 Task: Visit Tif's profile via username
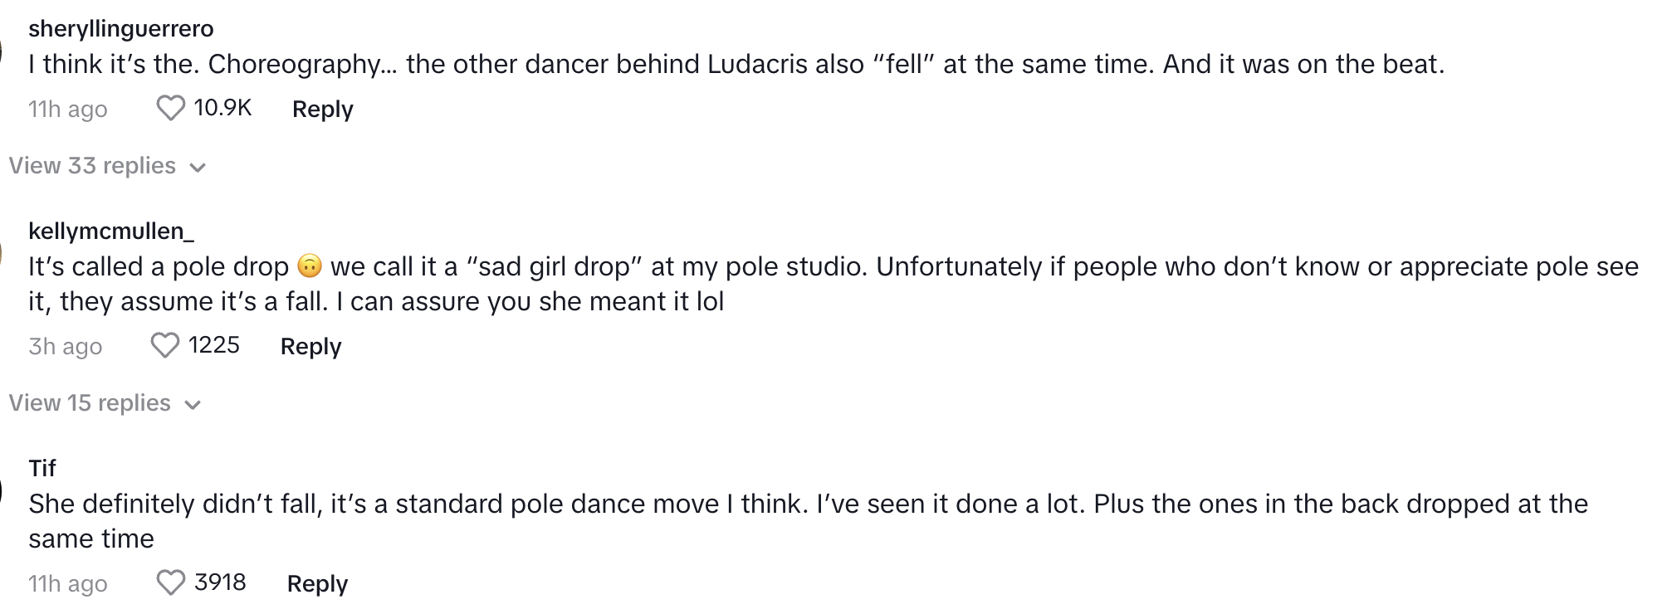(42, 468)
